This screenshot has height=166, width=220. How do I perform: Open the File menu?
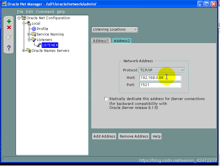pos(20,12)
